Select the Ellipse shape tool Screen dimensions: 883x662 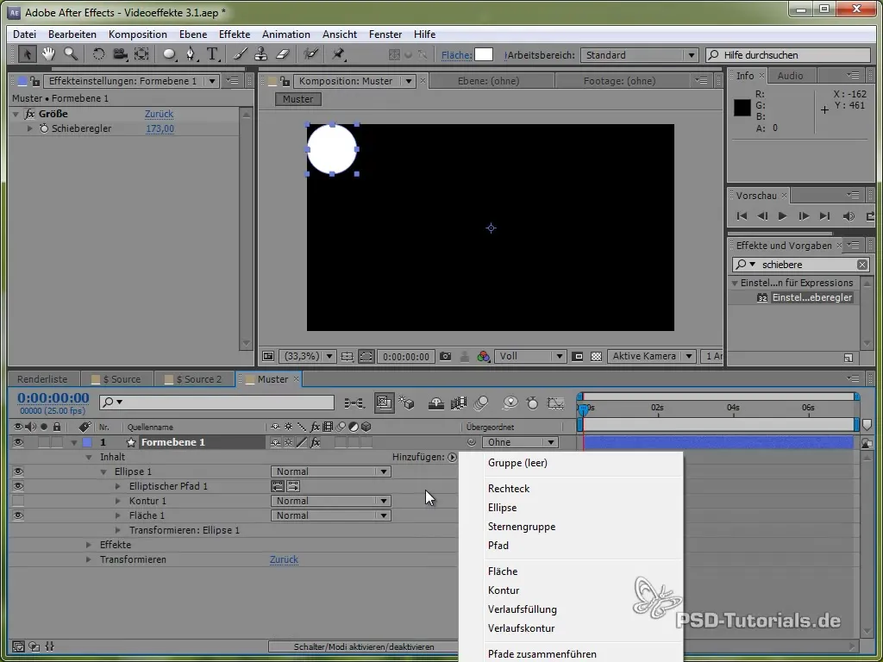point(170,54)
